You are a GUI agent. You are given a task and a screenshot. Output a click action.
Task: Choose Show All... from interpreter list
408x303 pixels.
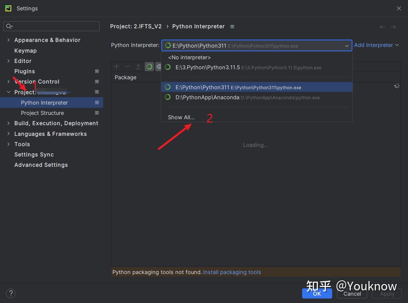[x=181, y=117]
